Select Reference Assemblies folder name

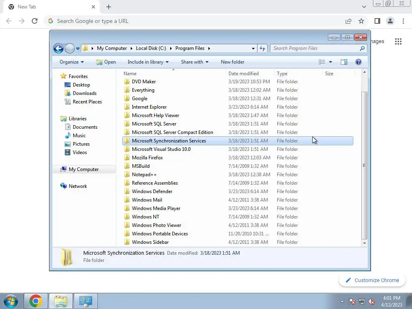pyautogui.click(x=155, y=183)
